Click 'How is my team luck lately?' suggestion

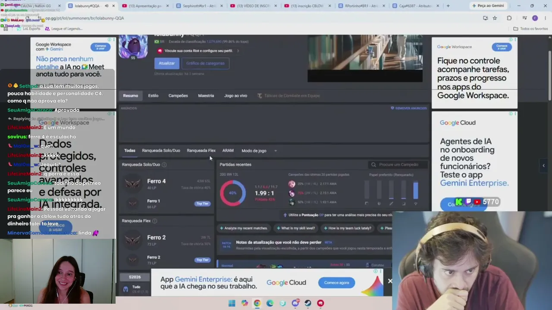tap(347, 228)
